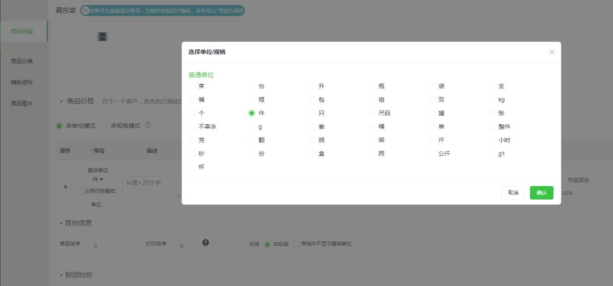Viewport: 613px width, 286px height.
Task: Tick the 分拣时按基础单位 checkbox
Action: [x=80, y=191]
